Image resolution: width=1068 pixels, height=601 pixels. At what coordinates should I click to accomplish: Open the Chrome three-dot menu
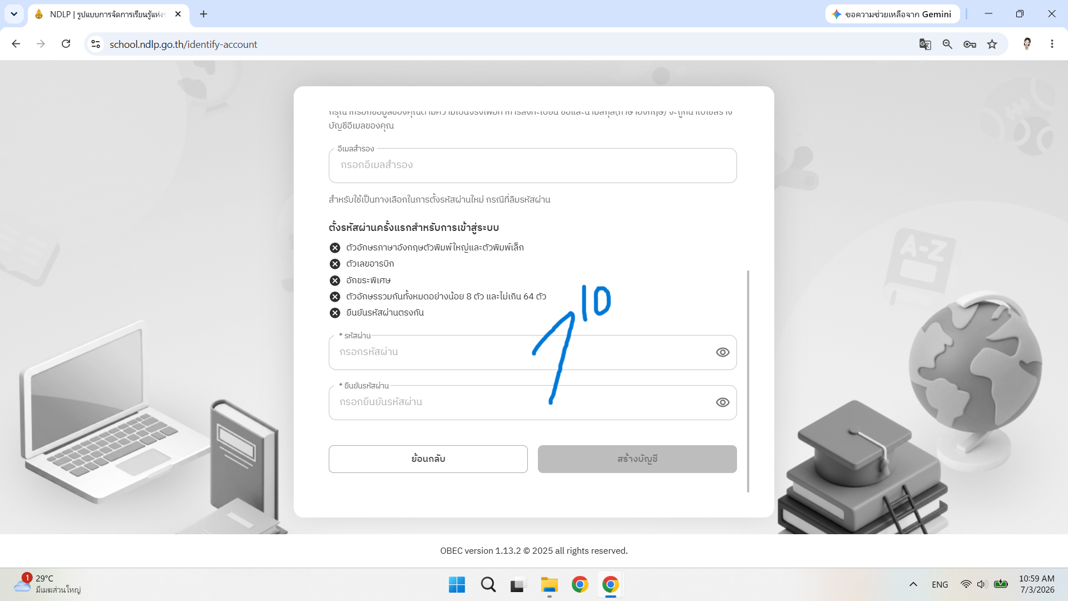click(x=1052, y=44)
